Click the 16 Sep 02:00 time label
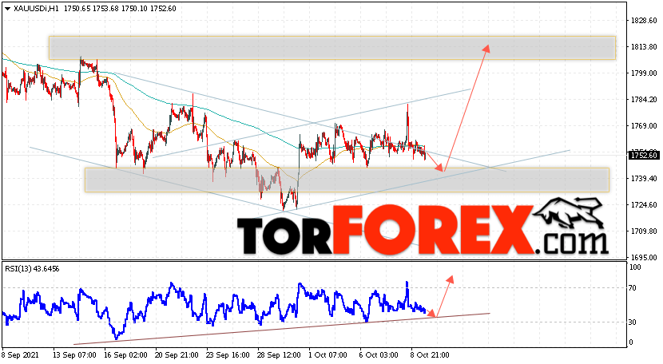 pyautogui.click(x=125, y=355)
